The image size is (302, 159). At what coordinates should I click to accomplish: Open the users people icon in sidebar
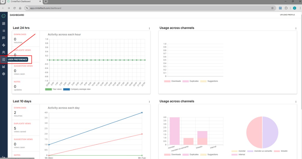[4, 52]
